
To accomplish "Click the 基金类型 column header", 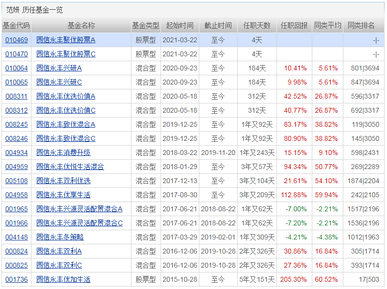I will 145,25.
